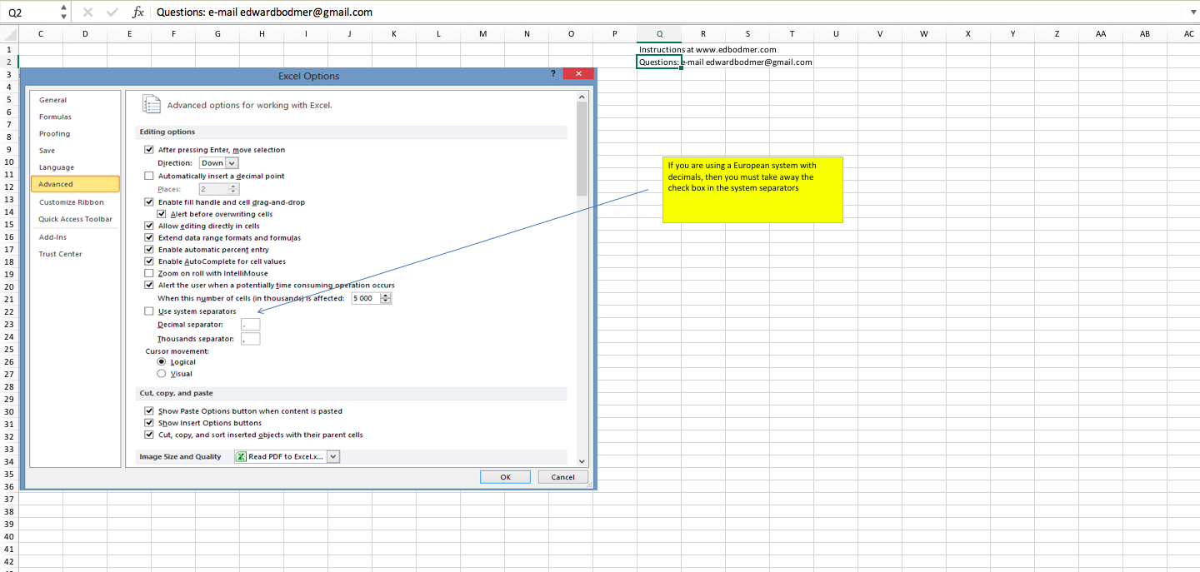Select the Logical cursor movement radio
Image resolution: width=1200 pixels, height=572 pixels.
pyautogui.click(x=162, y=362)
